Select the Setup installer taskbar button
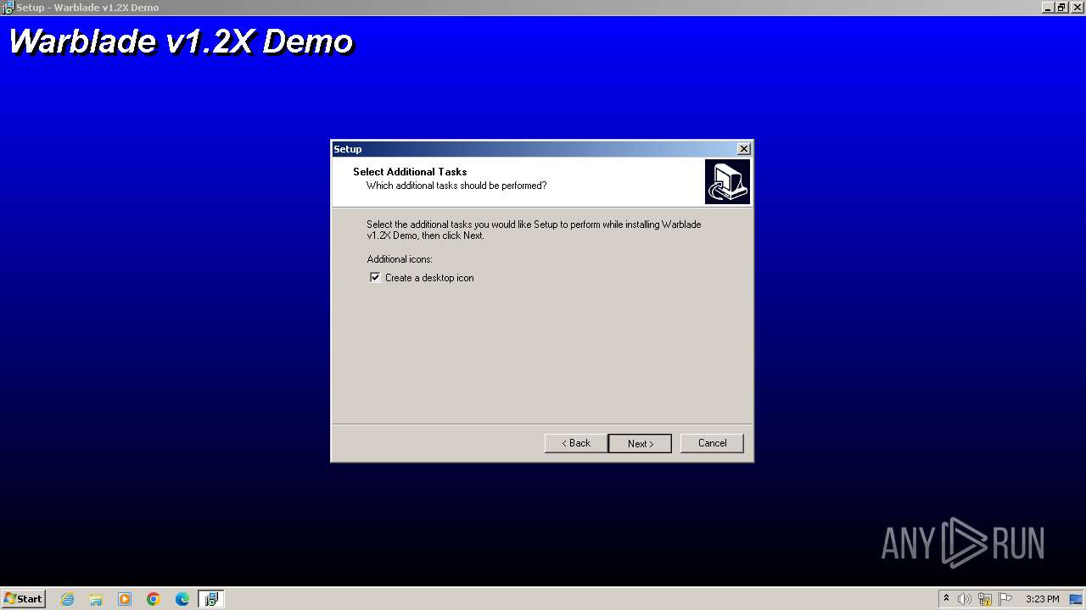This screenshot has width=1086, height=610. (x=211, y=599)
